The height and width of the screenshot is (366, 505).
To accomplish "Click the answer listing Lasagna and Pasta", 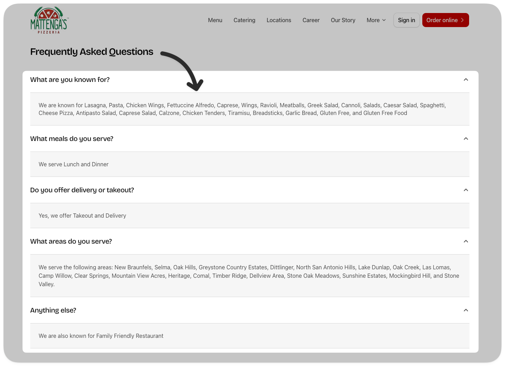I will 242,109.
